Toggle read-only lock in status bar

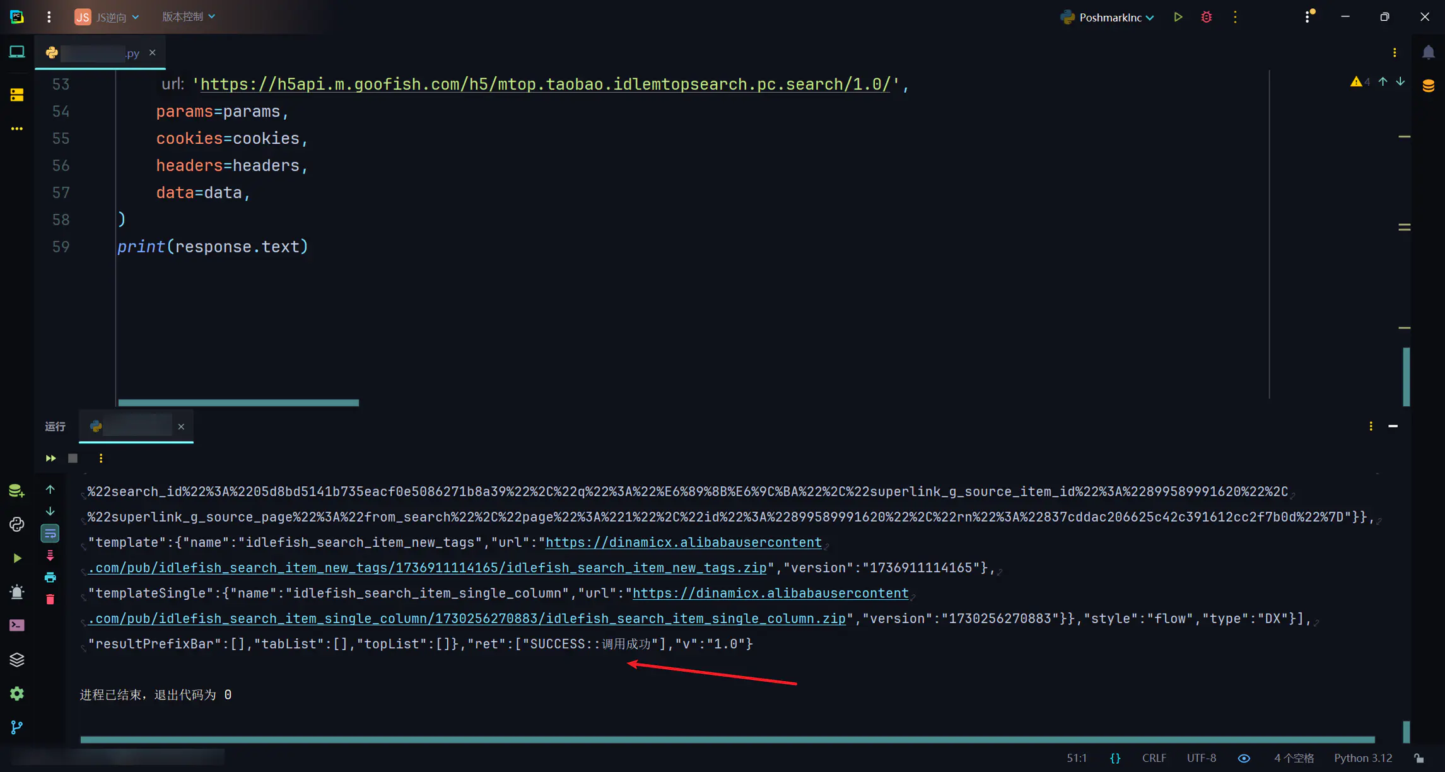point(1419,758)
